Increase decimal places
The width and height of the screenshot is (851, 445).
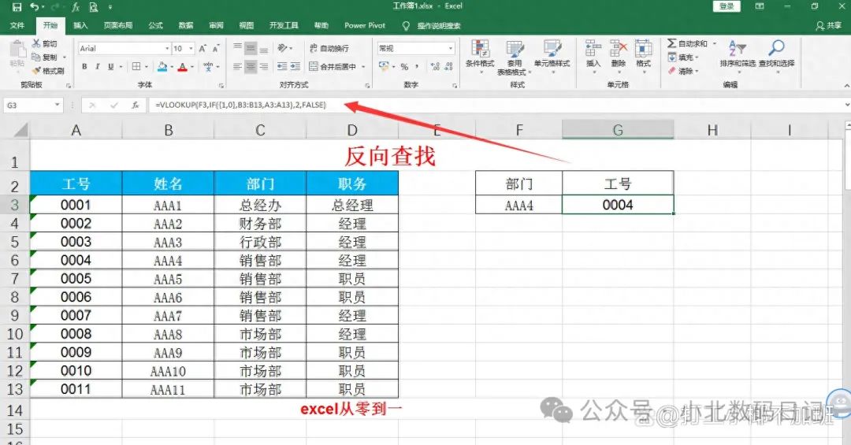[435, 66]
